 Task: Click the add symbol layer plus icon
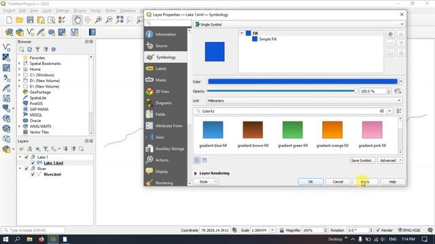pos(390,34)
